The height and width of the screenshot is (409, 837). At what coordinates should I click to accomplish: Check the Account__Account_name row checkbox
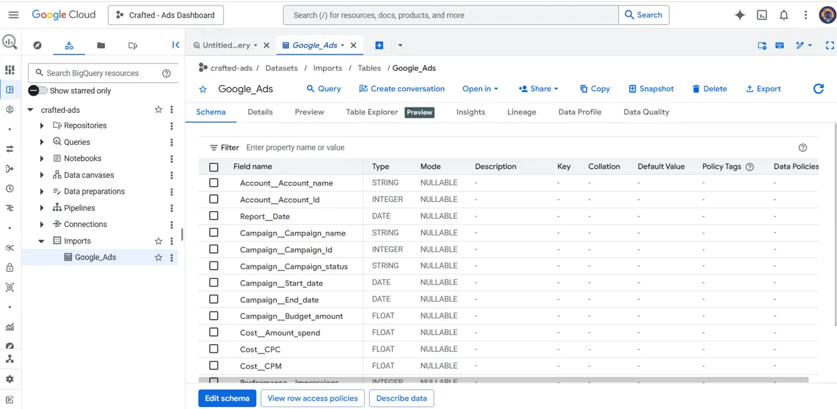[213, 183]
